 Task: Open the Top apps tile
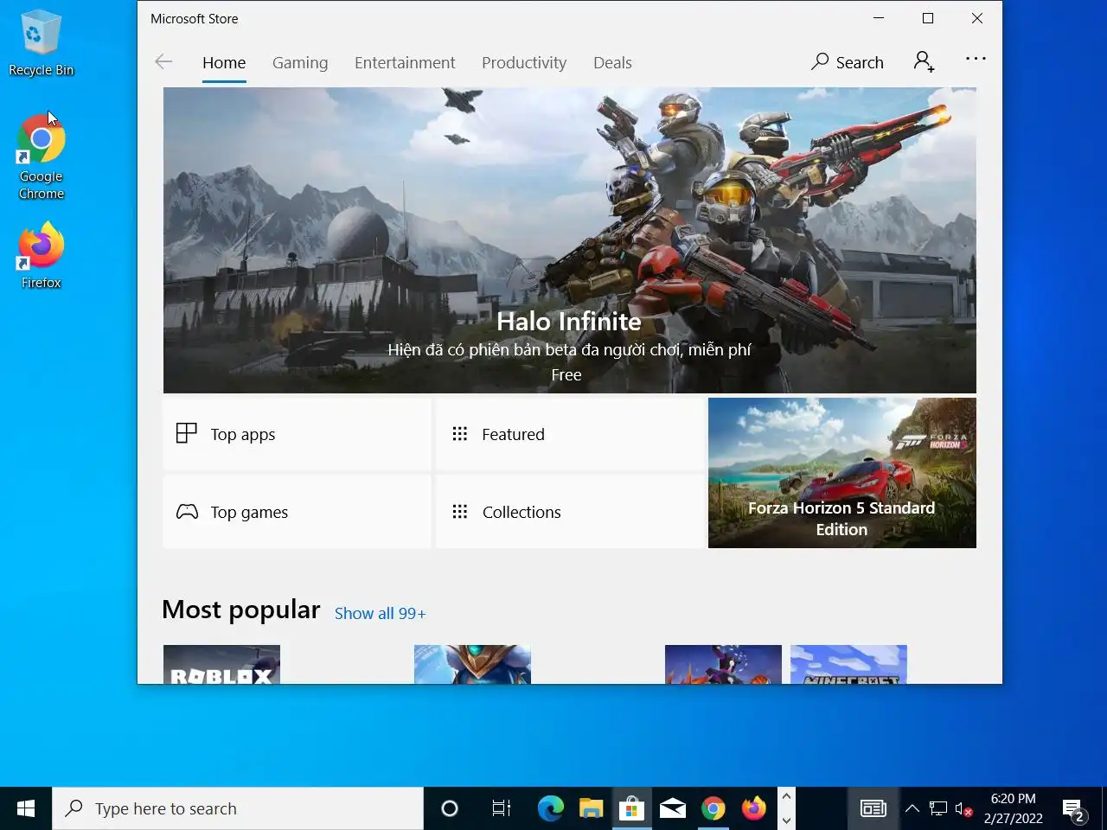[297, 434]
